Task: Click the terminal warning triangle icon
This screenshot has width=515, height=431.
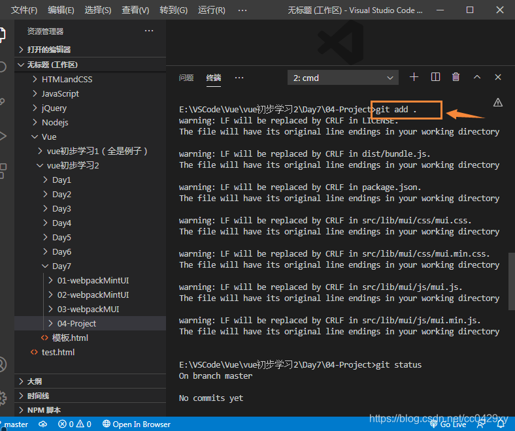Action: click(498, 103)
